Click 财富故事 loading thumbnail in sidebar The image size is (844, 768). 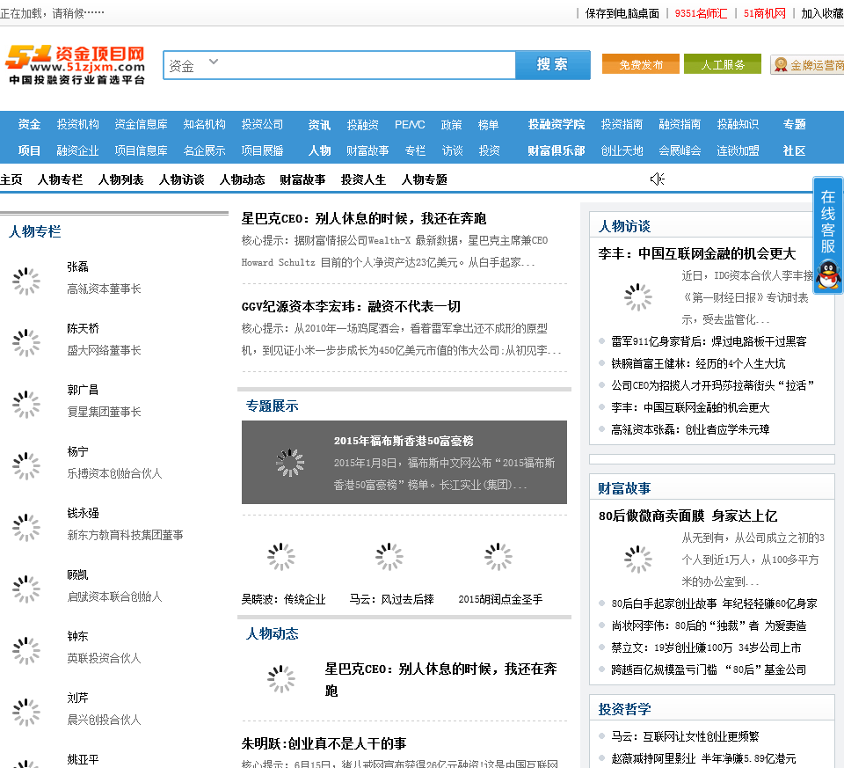click(x=638, y=559)
